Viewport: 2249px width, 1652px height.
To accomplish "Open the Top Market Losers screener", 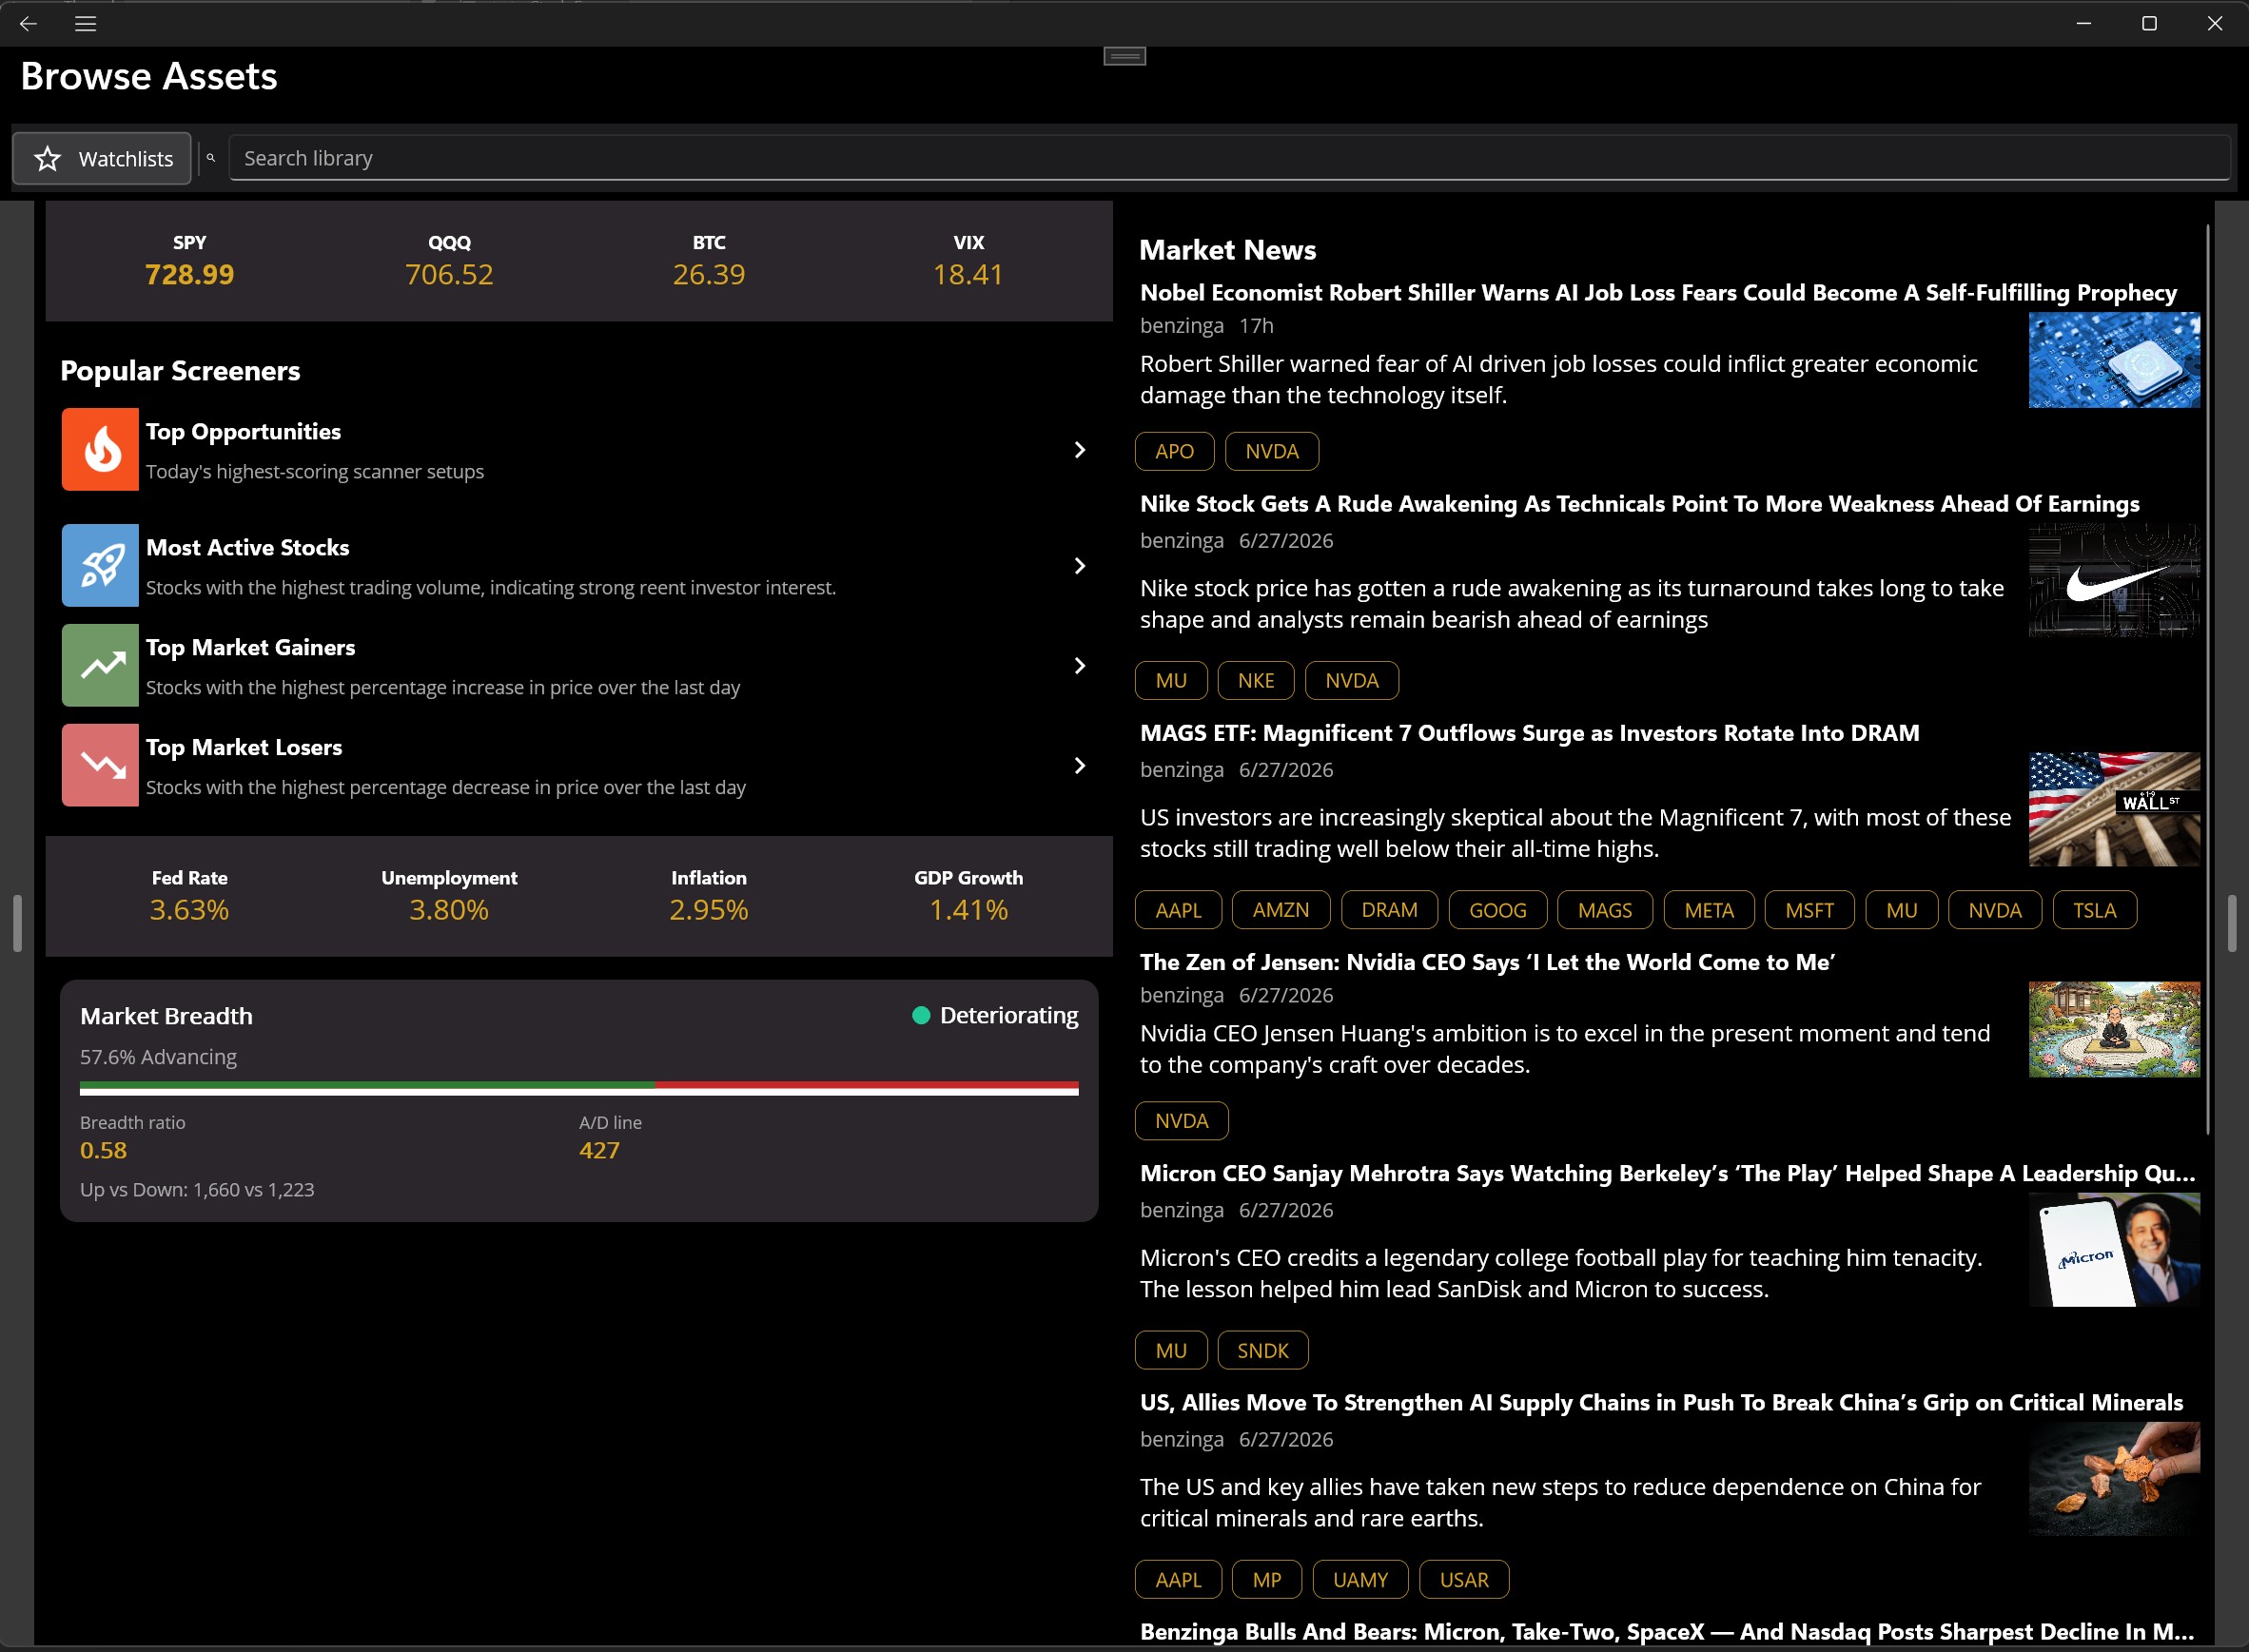I will point(579,766).
